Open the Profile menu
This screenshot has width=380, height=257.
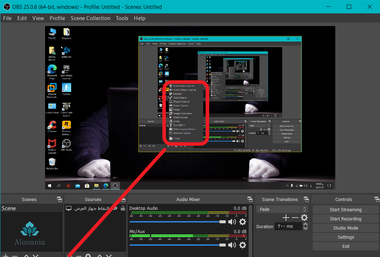pyautogui.click(x=57, y=18)
